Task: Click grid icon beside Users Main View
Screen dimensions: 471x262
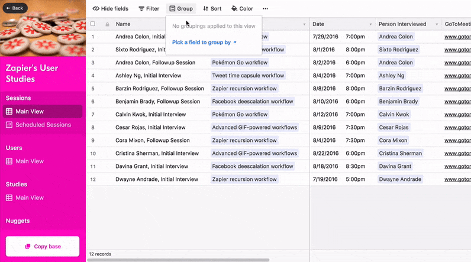Action: coord(9,161)
